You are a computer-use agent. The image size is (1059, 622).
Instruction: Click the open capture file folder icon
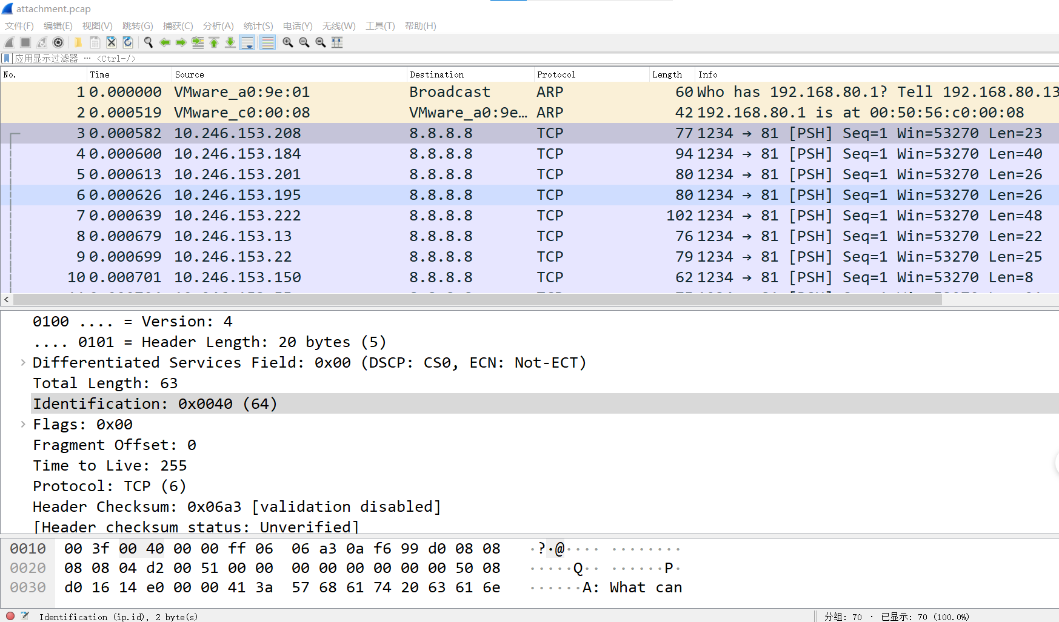[78, 42]
